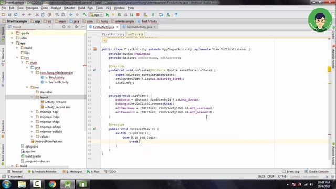Open the Project panel settings gear
This screenshot has width=336, height=189.
pos(76,27)
